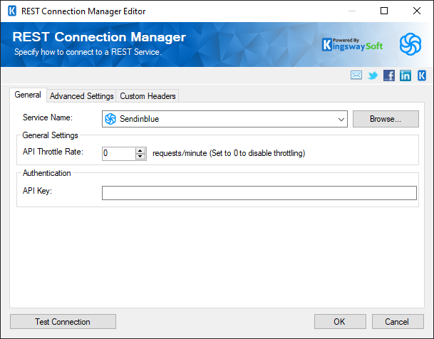
Task: Click the KingswaySoft Powered By logo
Action: click(x=352, y=45)
